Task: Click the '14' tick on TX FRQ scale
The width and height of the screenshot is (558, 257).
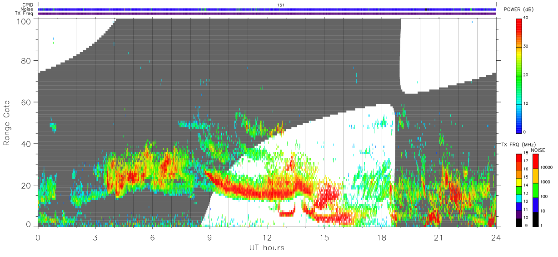Action: (527, 185)
